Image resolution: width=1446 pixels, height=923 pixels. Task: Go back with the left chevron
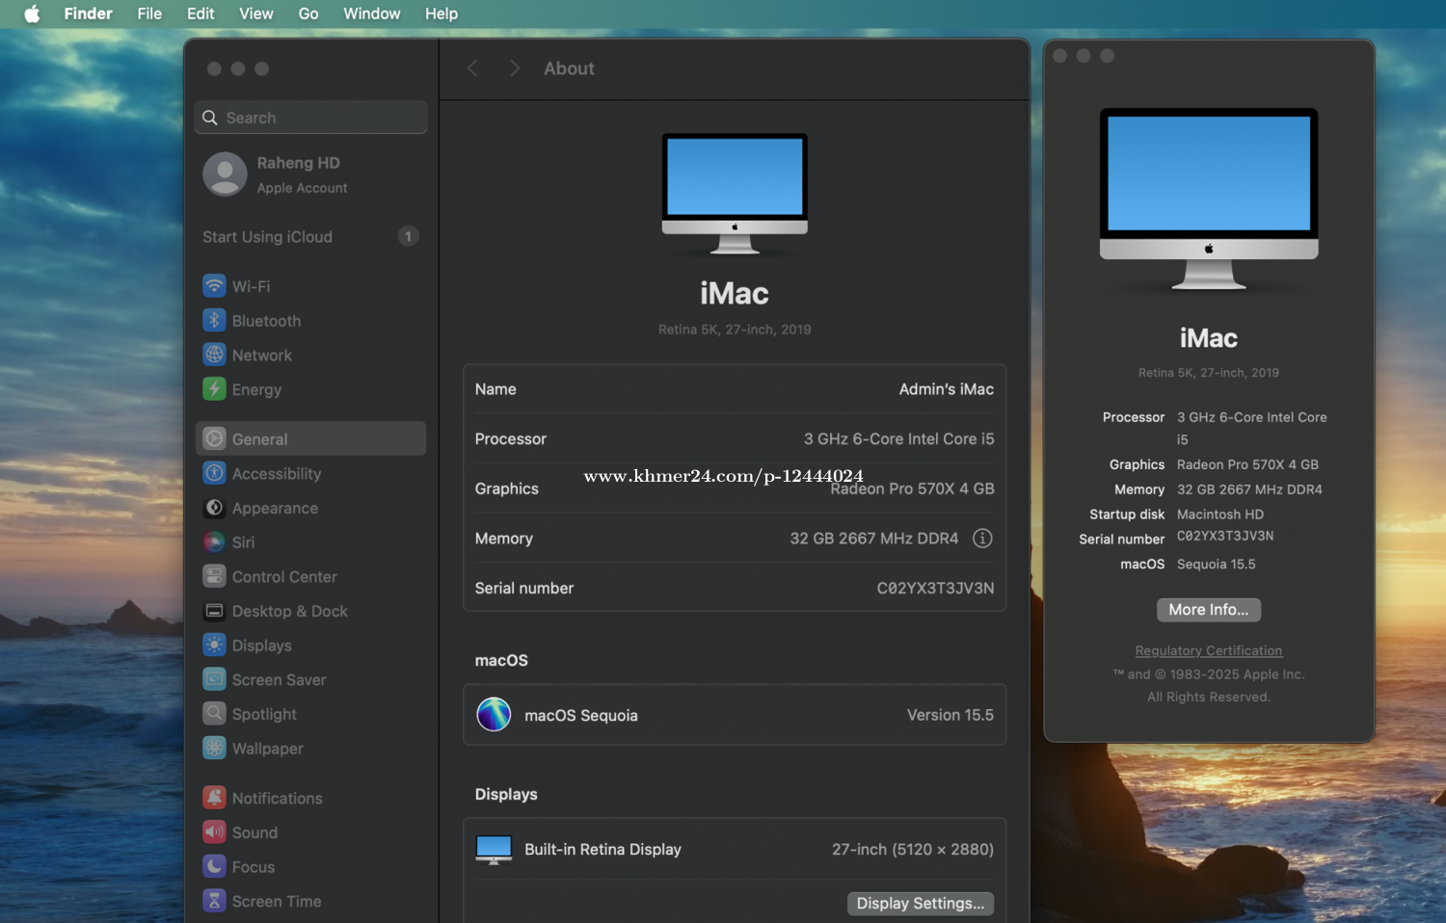click(472, 68)
